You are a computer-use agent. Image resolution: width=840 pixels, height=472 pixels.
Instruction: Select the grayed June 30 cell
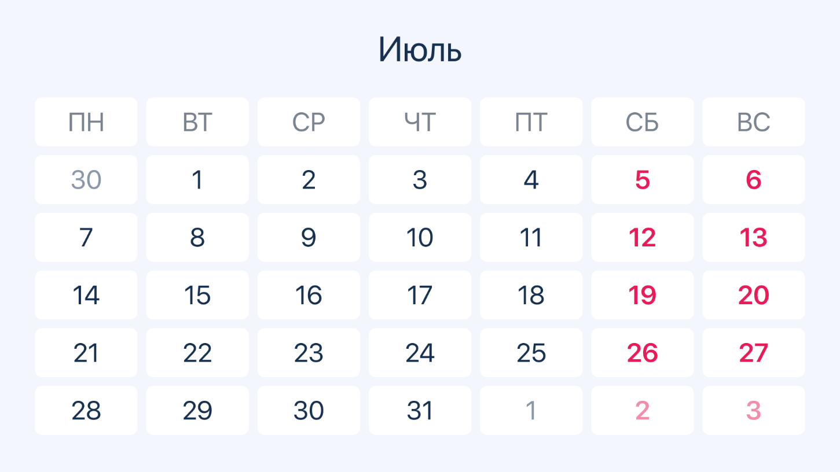click(86, 179)
